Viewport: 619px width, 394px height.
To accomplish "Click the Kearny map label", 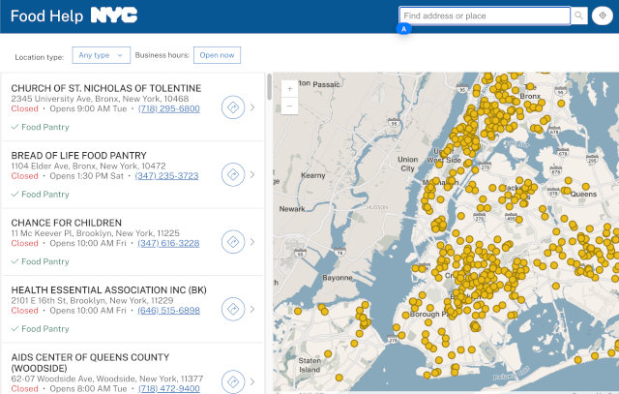I will click(313, 175).
